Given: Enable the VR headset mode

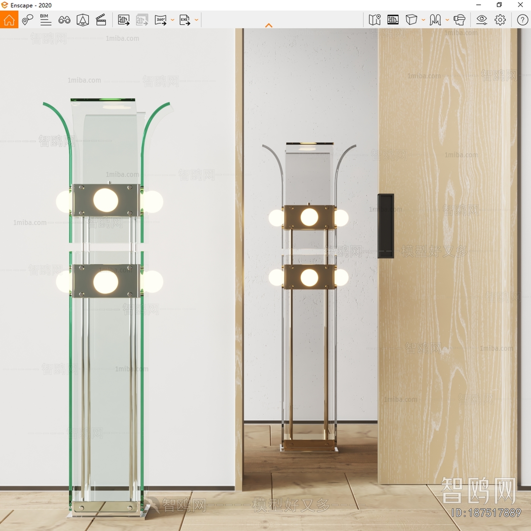Looking at the screenshot, I should 460,20.
